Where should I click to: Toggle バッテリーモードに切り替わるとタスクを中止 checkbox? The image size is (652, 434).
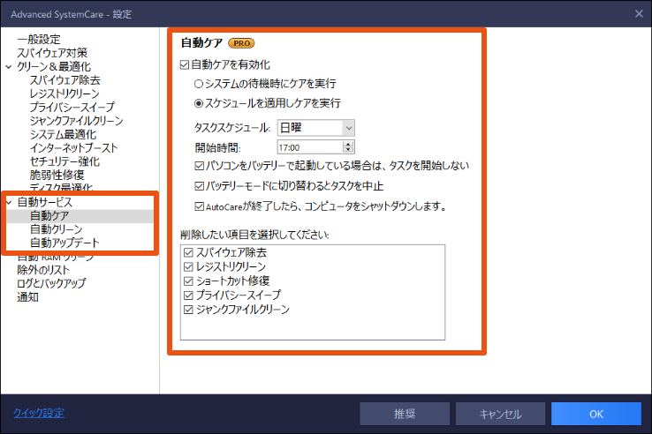199,185
